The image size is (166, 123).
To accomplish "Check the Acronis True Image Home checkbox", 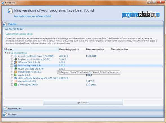I will [12, 56].
